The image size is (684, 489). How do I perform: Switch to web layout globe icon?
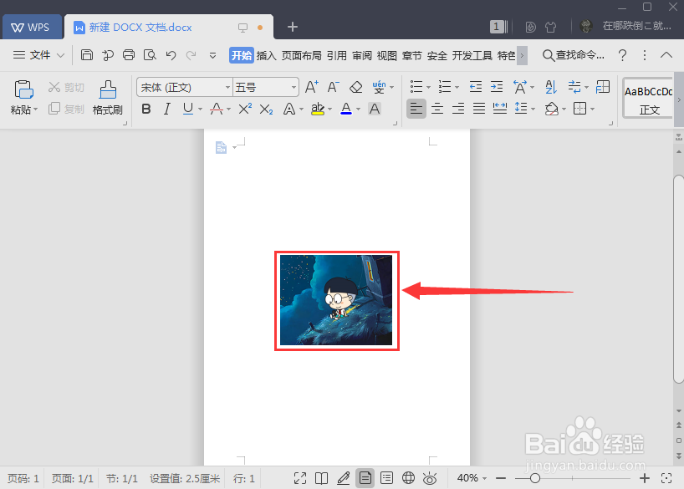point(408,478)
